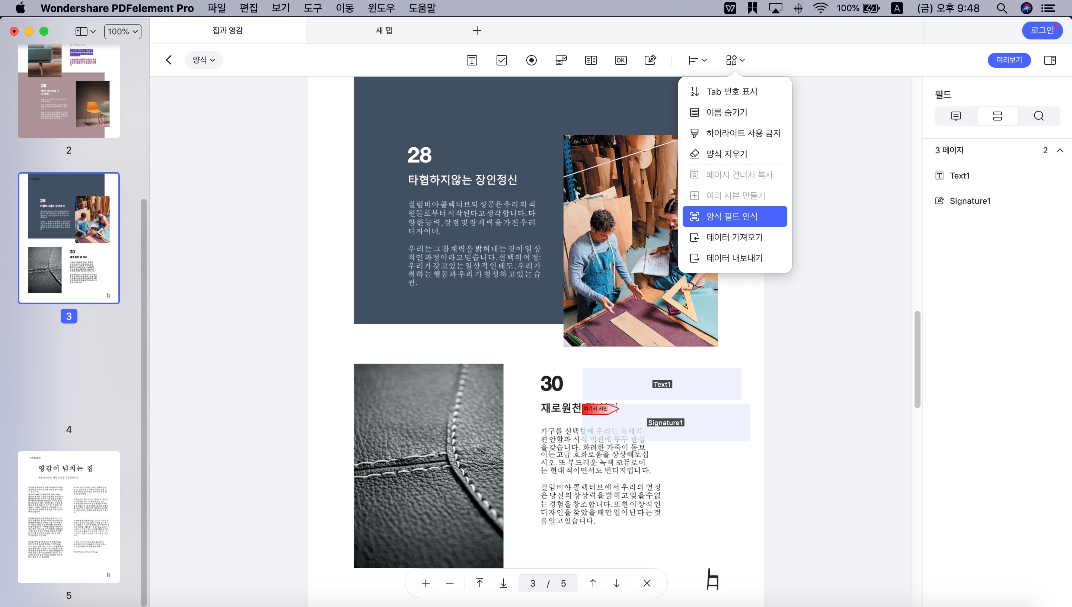Select the checkbox form tool

coord(501,60)
